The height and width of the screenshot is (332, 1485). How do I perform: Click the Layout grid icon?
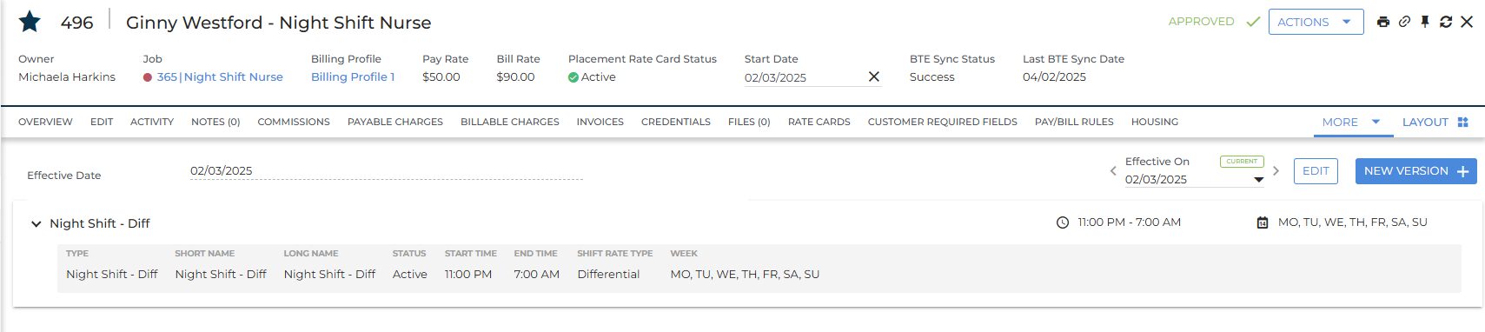[x=1462, y=123]
